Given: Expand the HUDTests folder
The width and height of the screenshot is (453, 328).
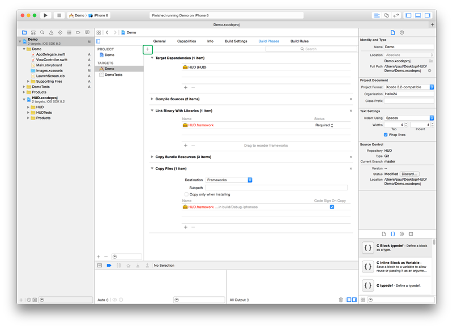Looking at the screenshot, I should point(28,113).
